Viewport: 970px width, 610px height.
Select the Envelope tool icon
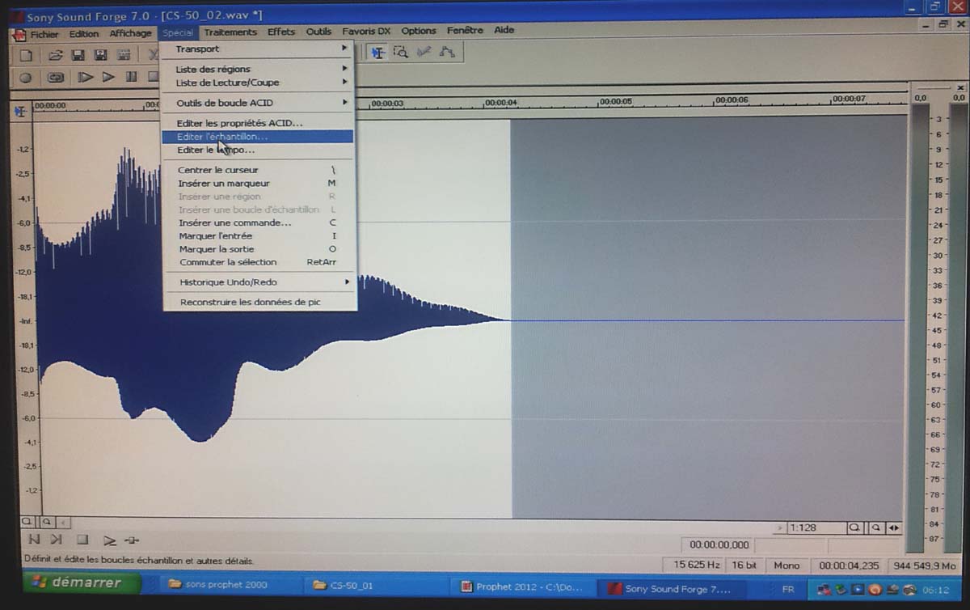[446, 52]
